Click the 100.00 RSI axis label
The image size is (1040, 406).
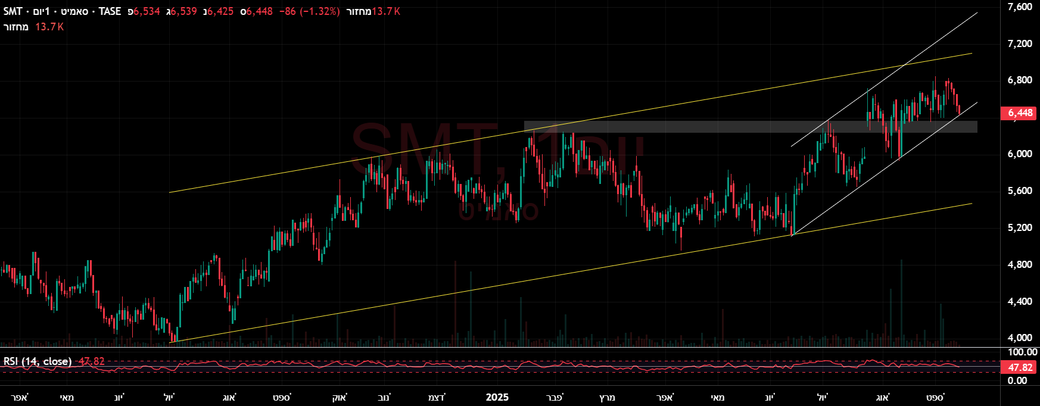(x=1022, y=352)
